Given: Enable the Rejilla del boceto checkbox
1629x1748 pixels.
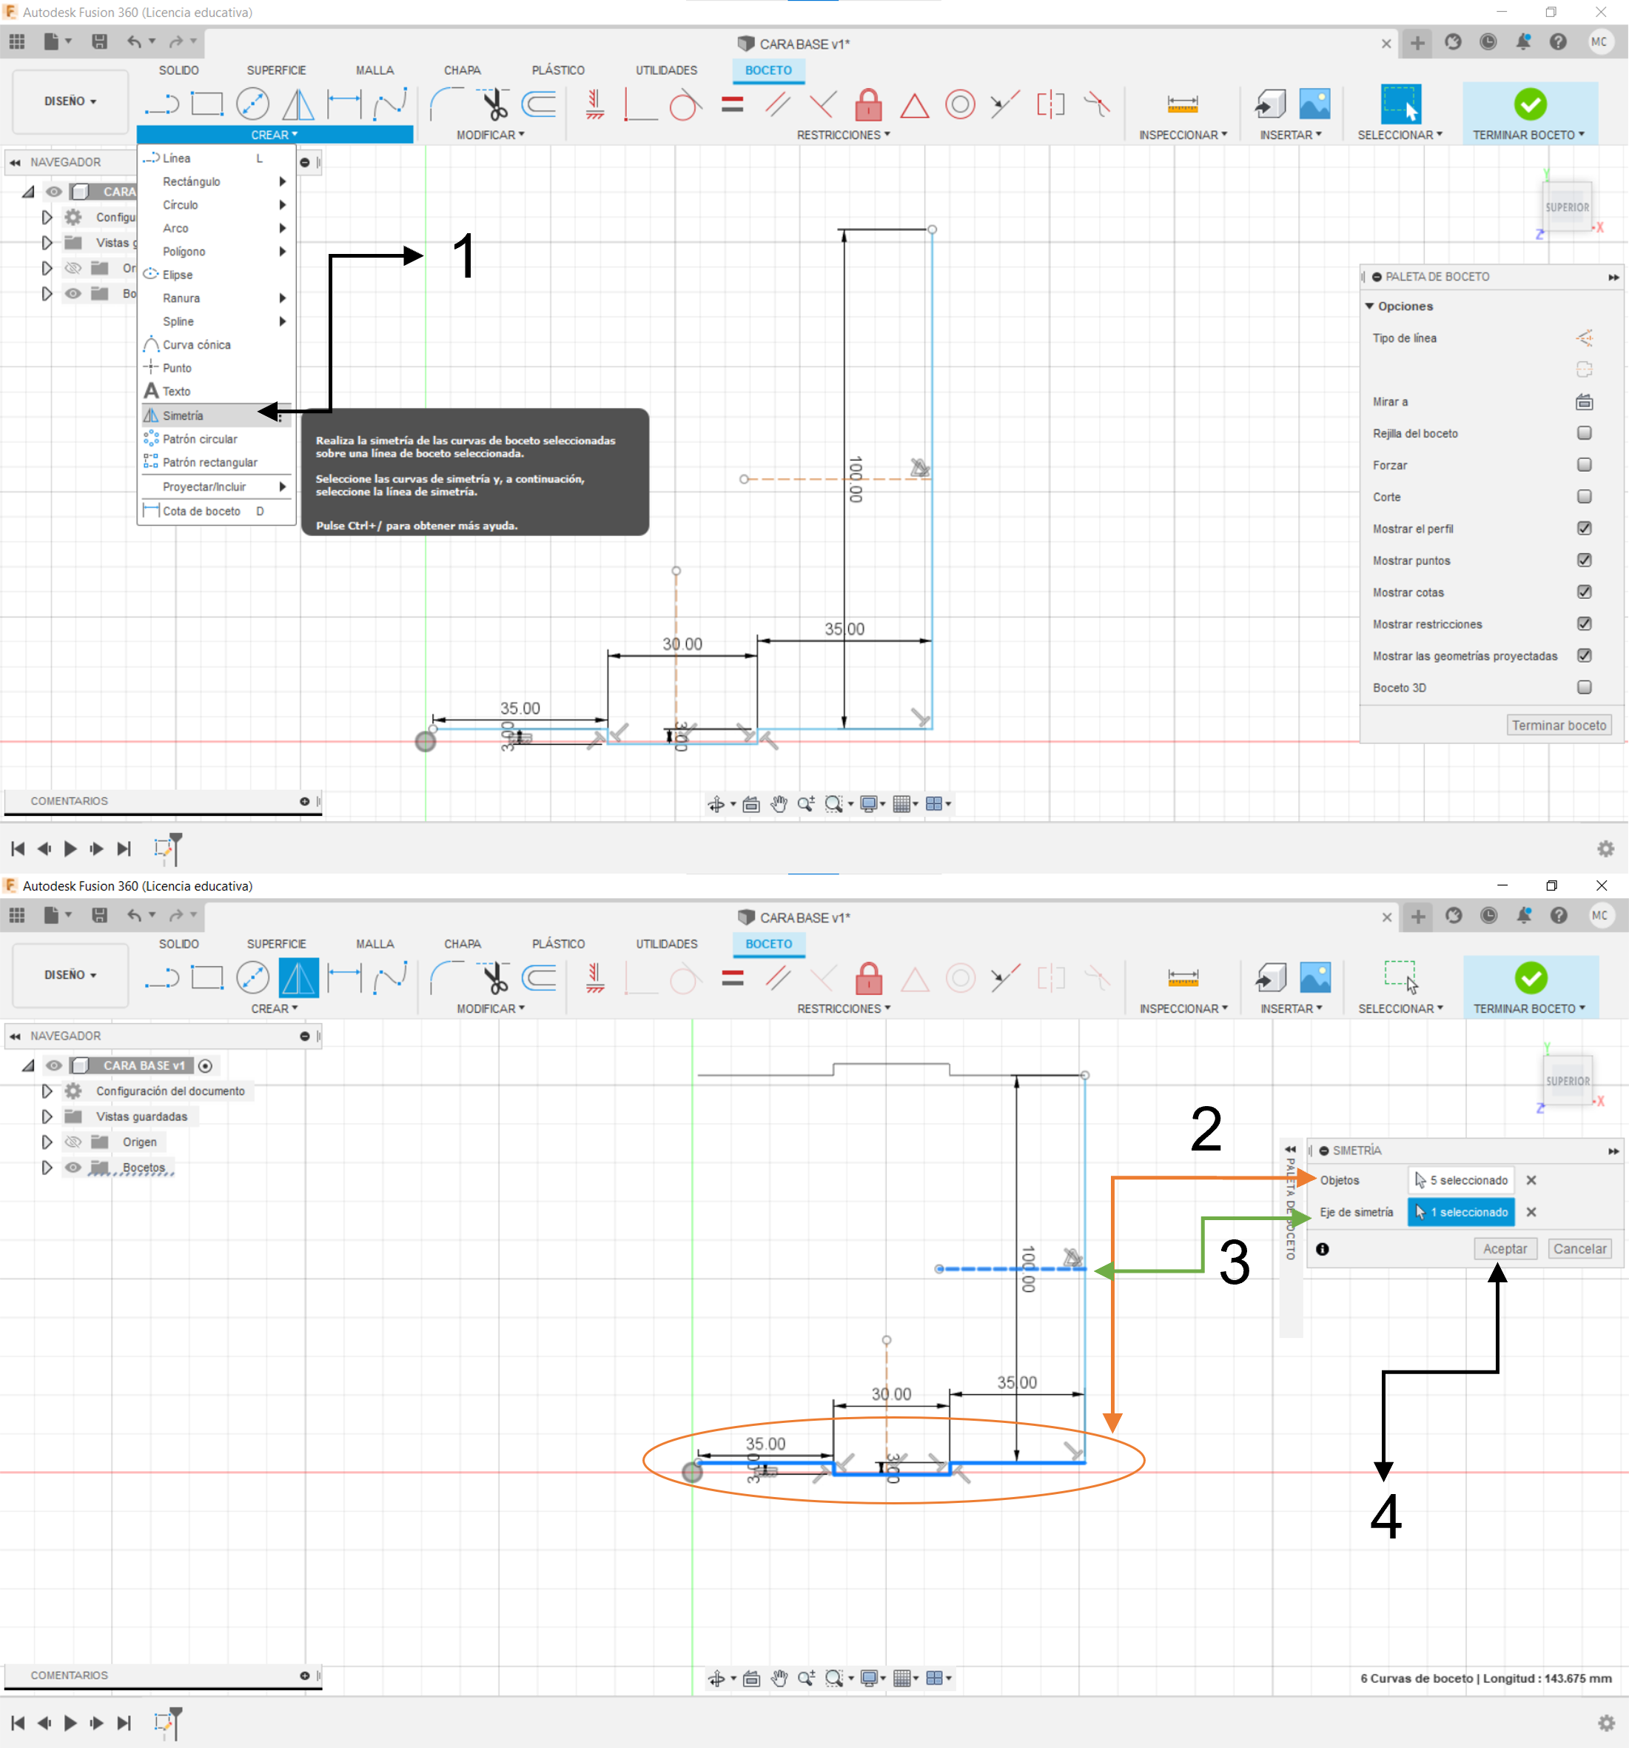Looking at the screenshot, I should [x=1583, y=433].
